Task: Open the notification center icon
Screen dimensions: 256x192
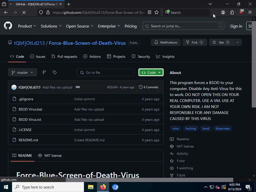Action: click(x=248, y=187)
